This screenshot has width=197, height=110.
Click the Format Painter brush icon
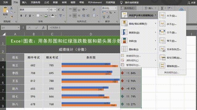pyautogui.click(x=12, y=16)
